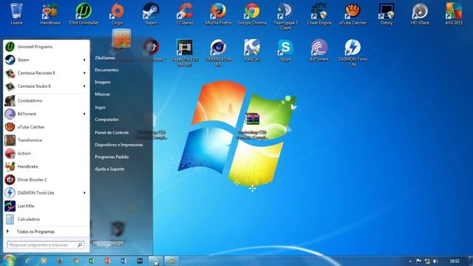Expand Camtasia Studio 8 jump list arrow
The height and width of the screenshot is (266, 473).
pyautogui.click(x=84, y=86)
